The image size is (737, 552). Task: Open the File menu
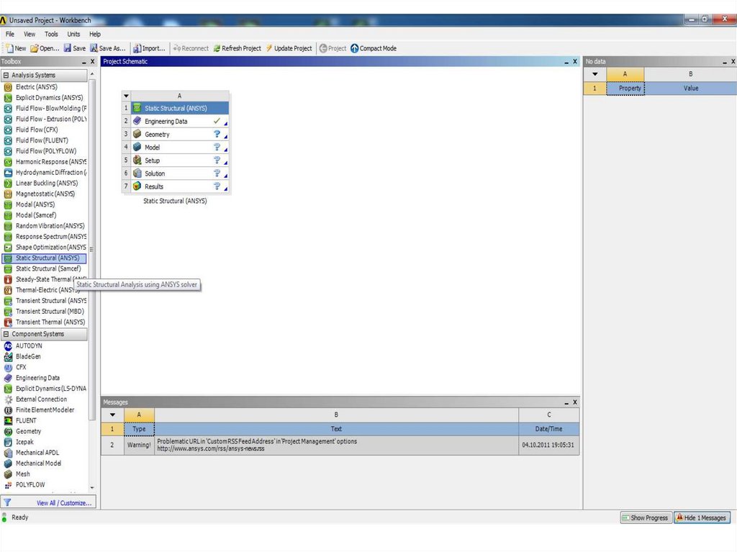(10, 34)
